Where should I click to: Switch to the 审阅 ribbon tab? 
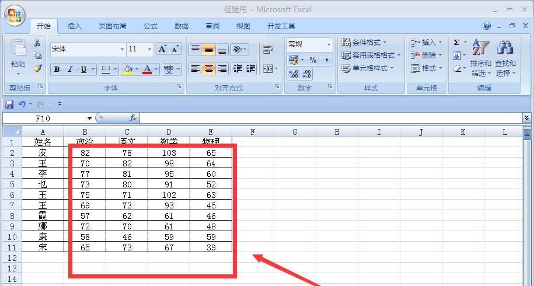coord(212,26)
